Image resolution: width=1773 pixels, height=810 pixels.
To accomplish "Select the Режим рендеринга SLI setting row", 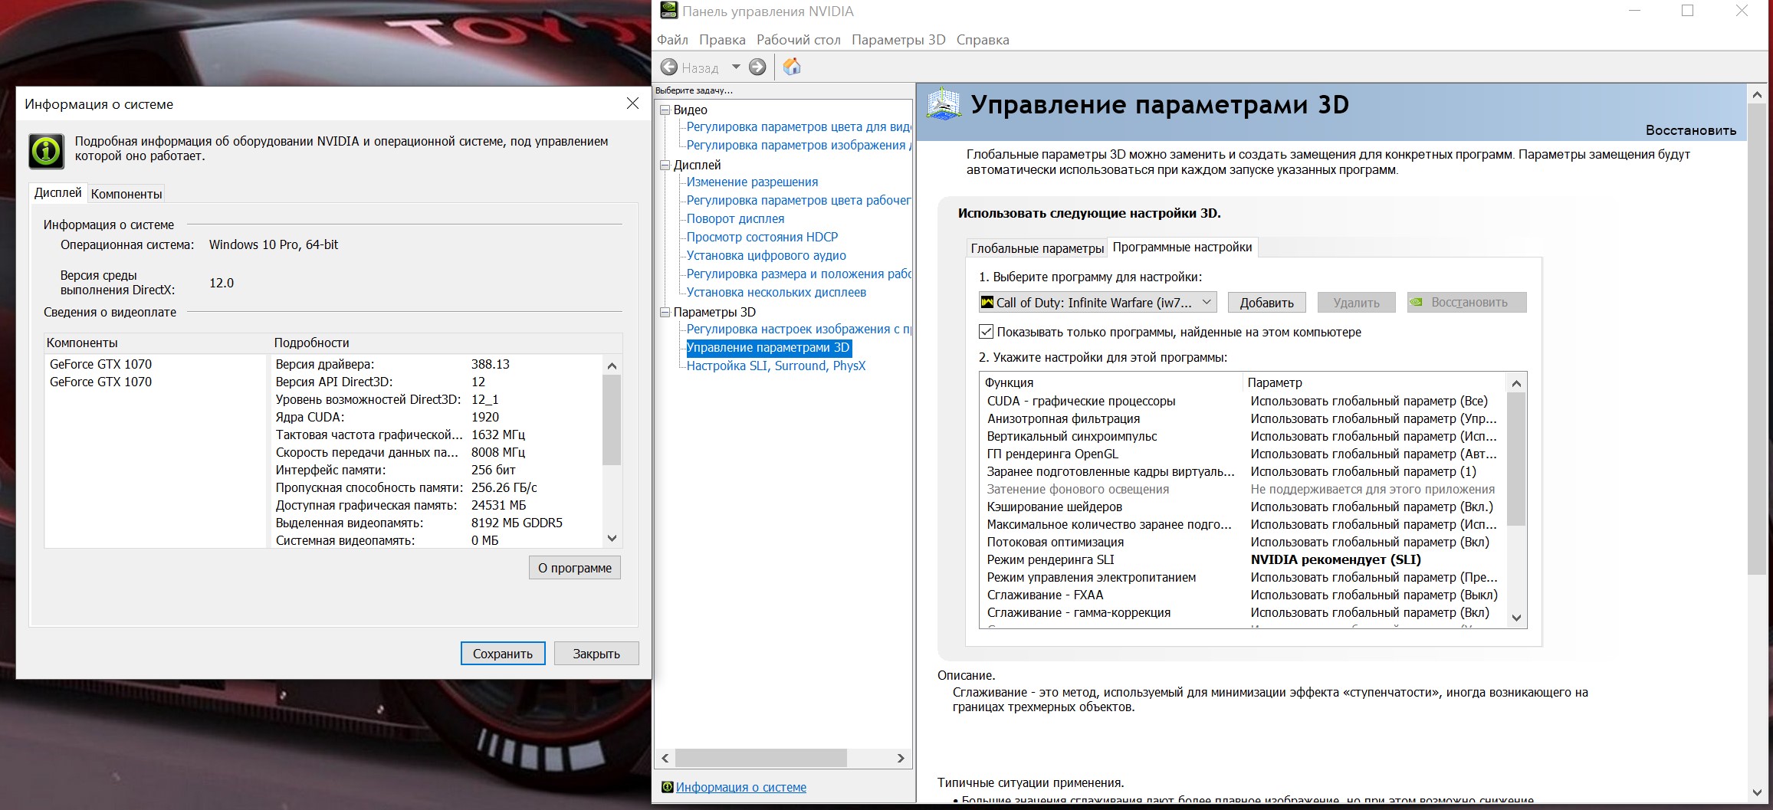I will (x=1243, y=560).
